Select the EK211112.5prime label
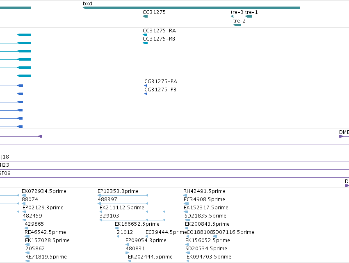349x263 pixels. (122, 208)
